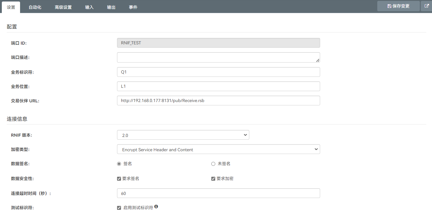Click the 业务位置: label
This screenshot has width=432, height=215.
20,87
